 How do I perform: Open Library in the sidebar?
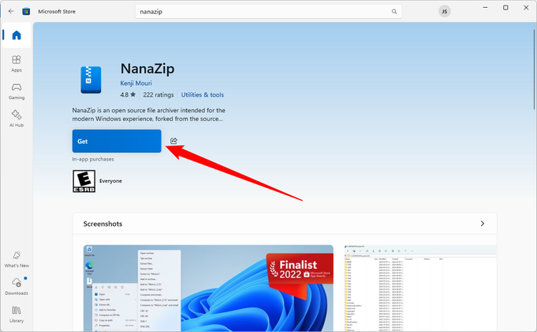[x=17, y=314]
